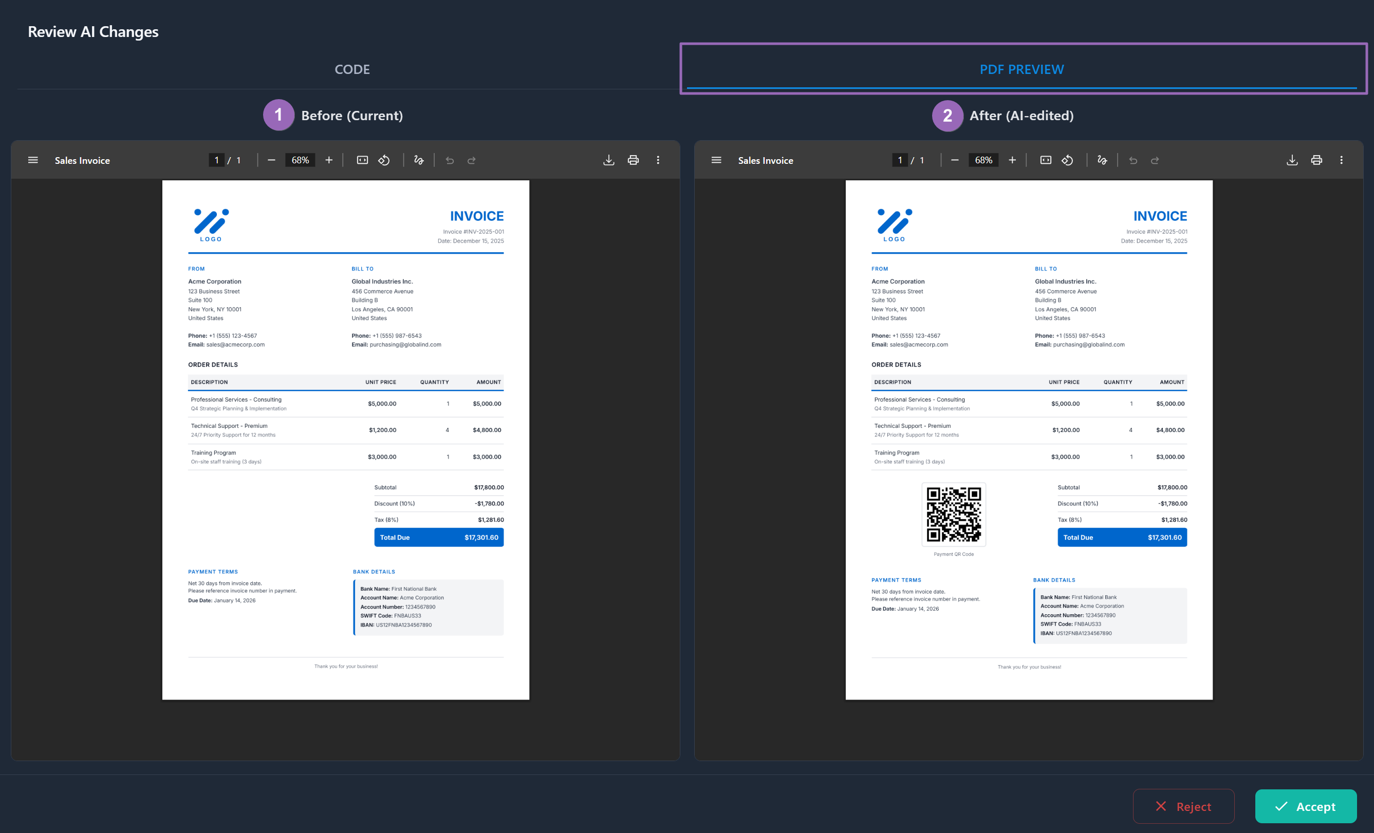This screenshot has width=1374, height=833.
Task: Toggle the After viewer's hamburger panel
Action: tap(715, 160)
